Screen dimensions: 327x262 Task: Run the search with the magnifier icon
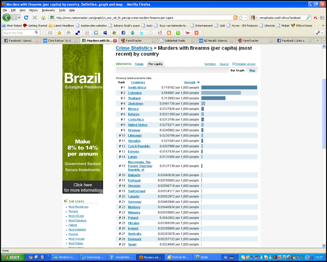pyautogui.click(x=308, y=18)
